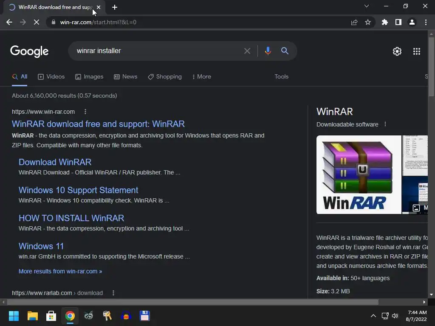Open the raccoon app in the taskbar

pos(88,316)
